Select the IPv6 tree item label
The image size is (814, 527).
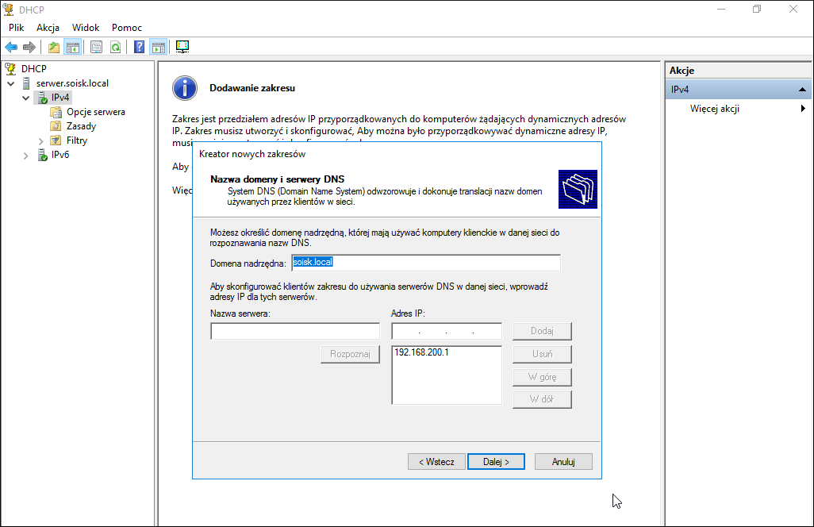(60, 155)
